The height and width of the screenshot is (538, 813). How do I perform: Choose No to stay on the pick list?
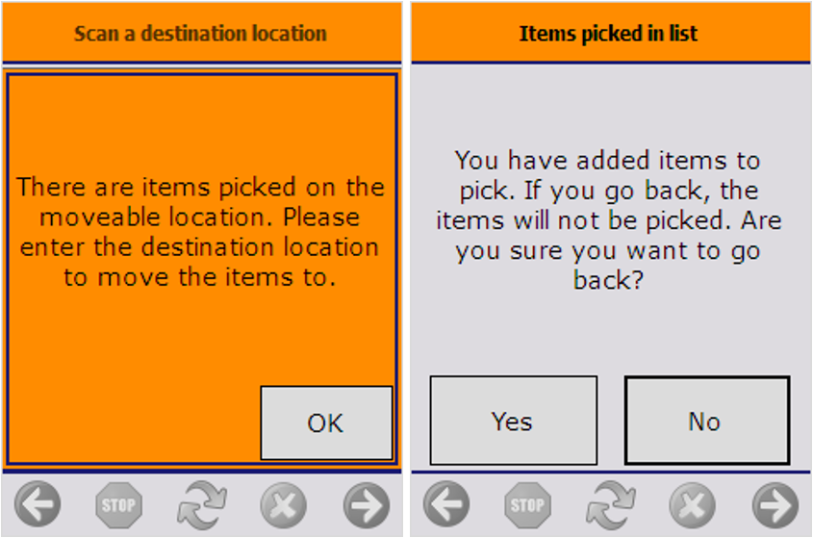click(x=706, y=421)
